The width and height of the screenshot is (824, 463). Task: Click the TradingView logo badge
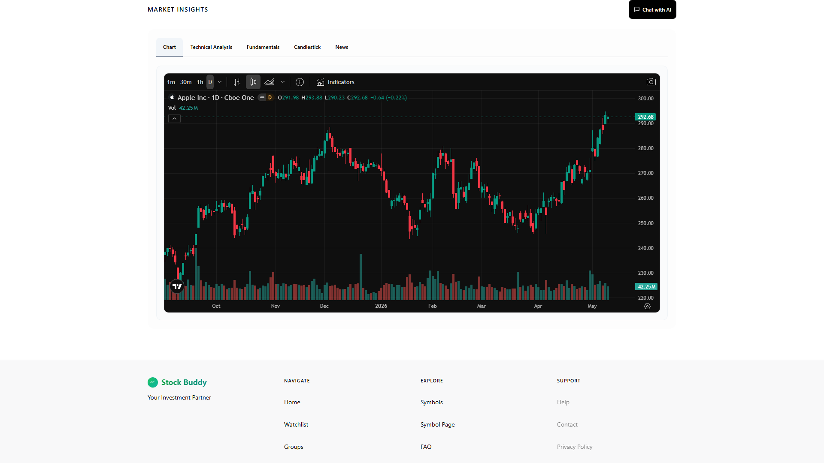tap(177, 286)
